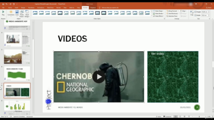Open Reset Design options
The width and height of the screenshot is (214, 120).
click(27, 14)
